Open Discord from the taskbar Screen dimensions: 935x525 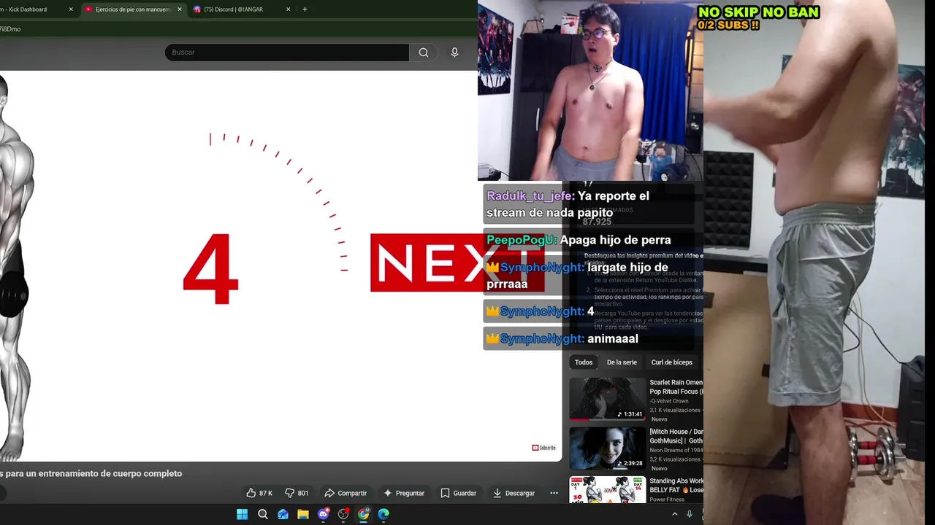click(324, 514)
